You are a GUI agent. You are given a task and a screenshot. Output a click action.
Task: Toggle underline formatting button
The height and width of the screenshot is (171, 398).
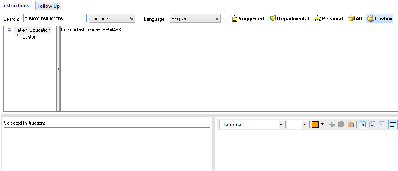coord(372,125)
